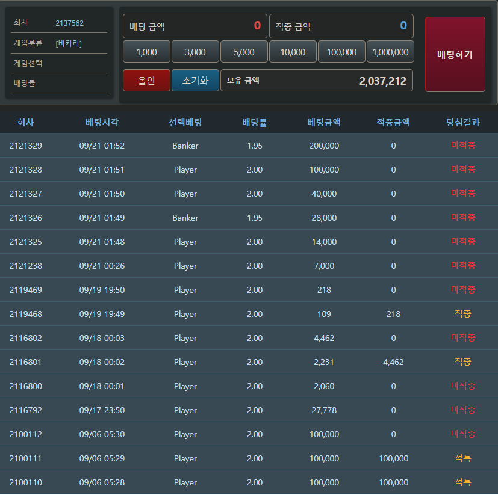Image resolution: width=498 pixels, height=495 pixels.
Task: Select round 2121328 cell
Action: pyautogui.click(x=25, y=170)
